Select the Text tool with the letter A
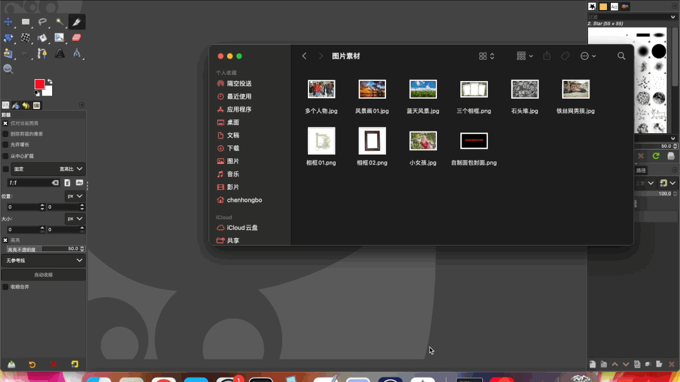The image size is (680, 382). pos(59,53)
